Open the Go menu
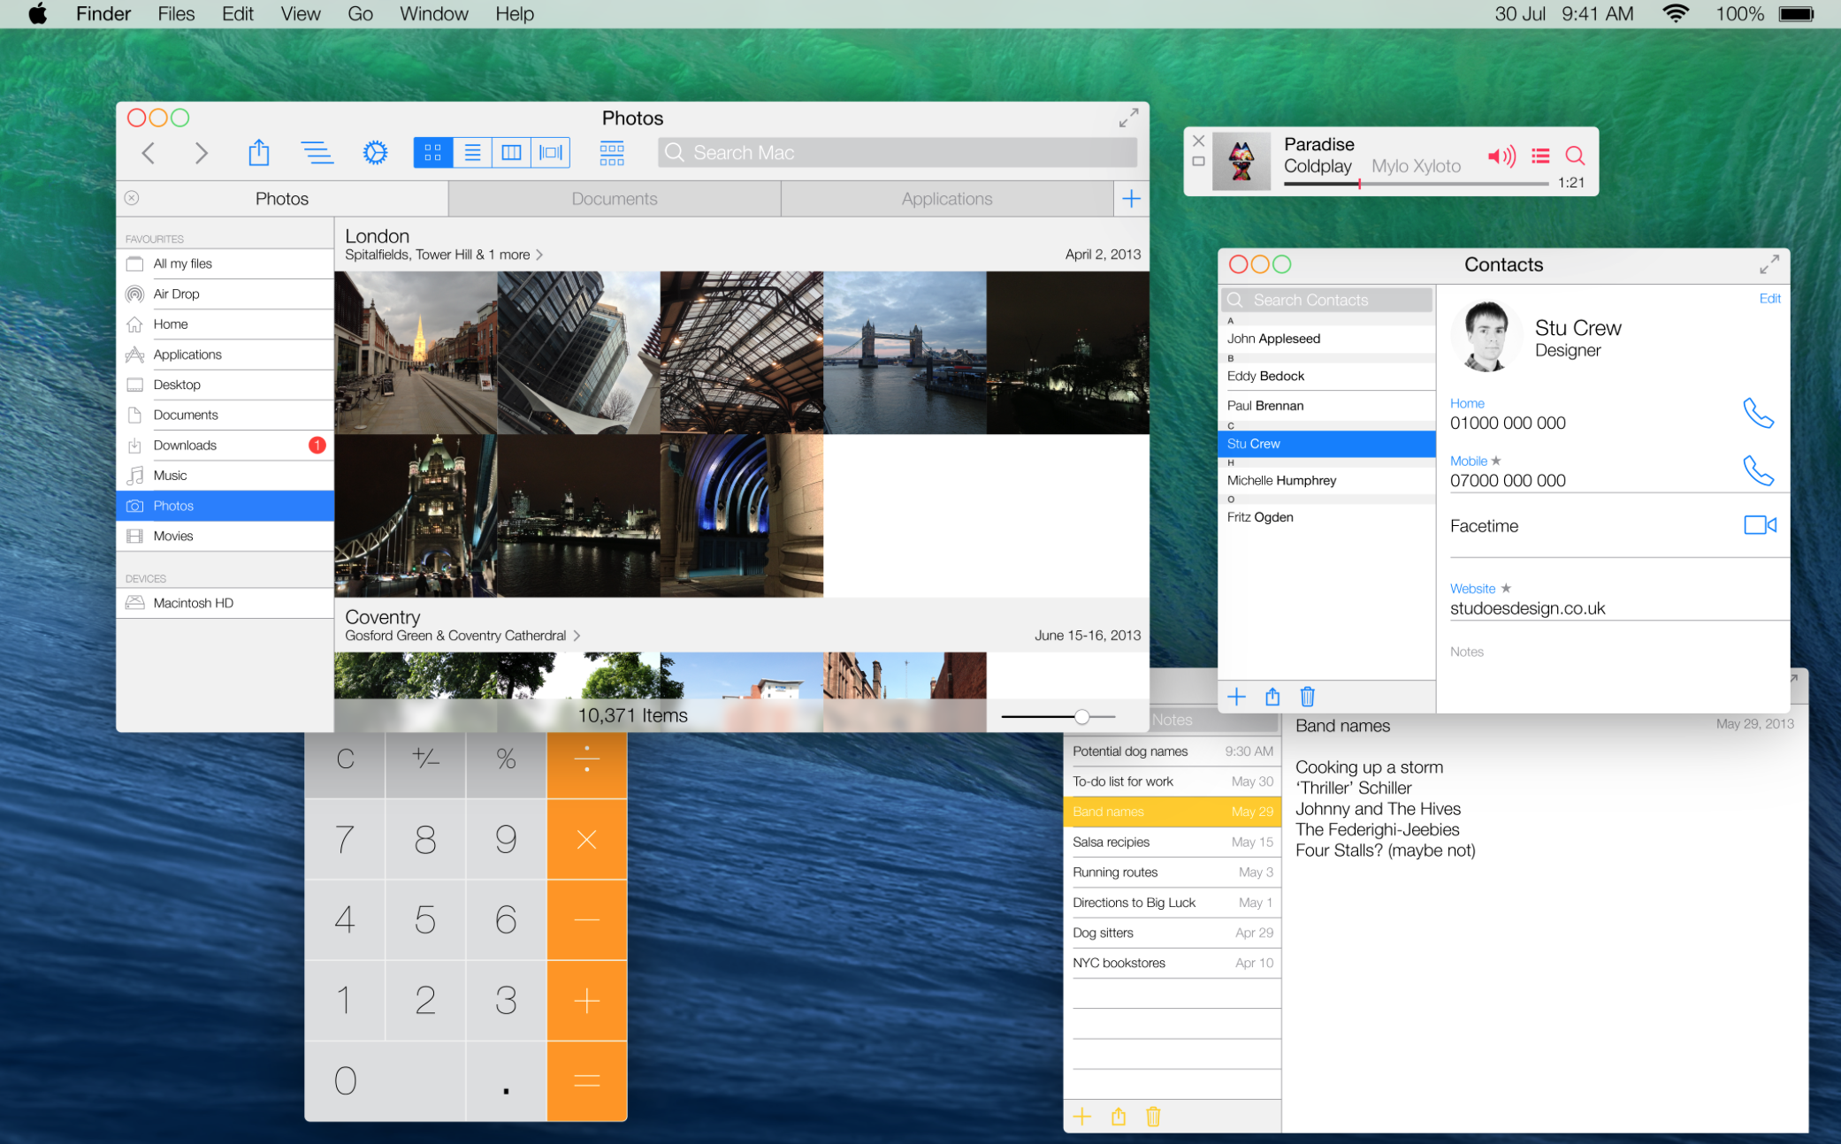 click(x=360, y=14)
